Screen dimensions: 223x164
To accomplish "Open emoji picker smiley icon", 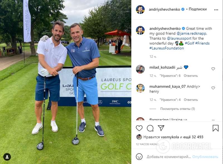I will click(139, 156).
